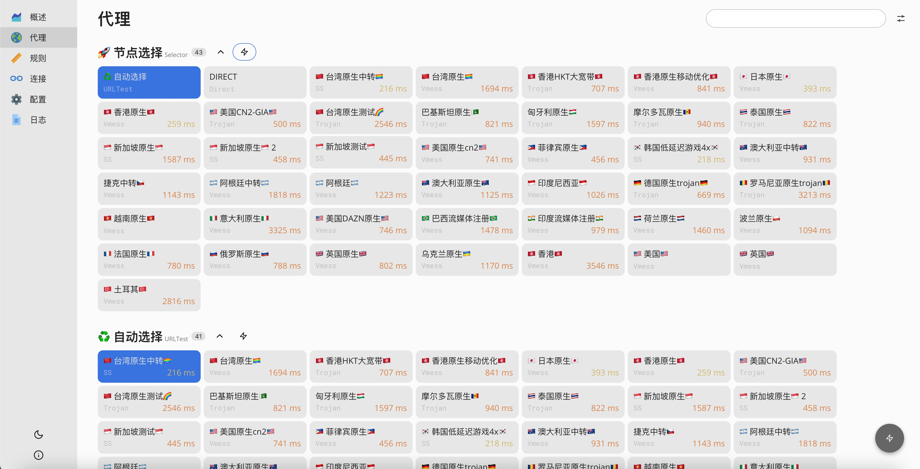Click the floating lightning test-all button

pyautogui.click(x=889, y=438)
